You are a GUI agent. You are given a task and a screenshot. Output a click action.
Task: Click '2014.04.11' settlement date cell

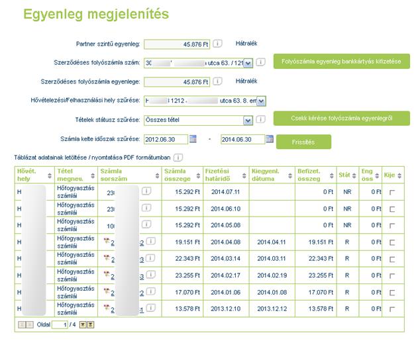pos(272,242)
